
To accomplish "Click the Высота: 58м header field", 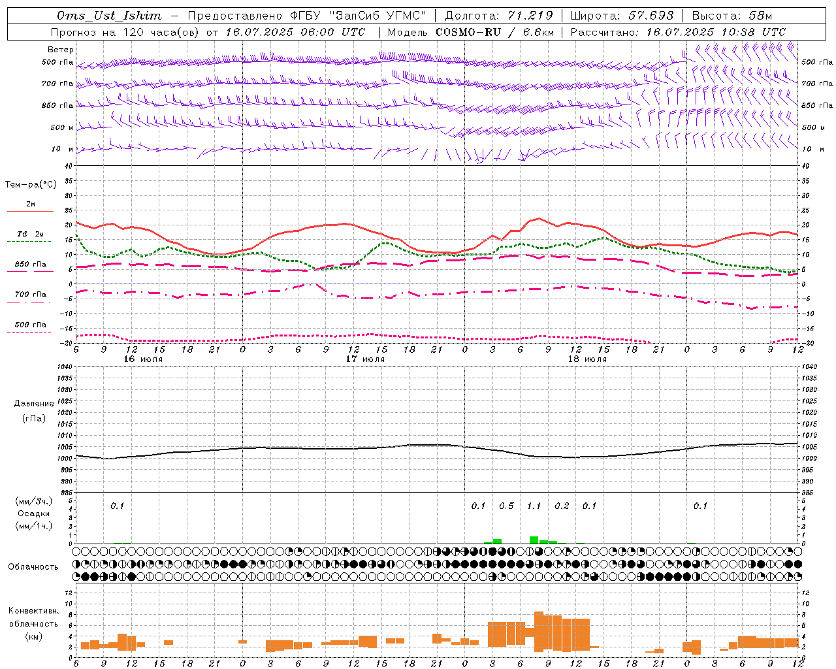I will point(731,16).
